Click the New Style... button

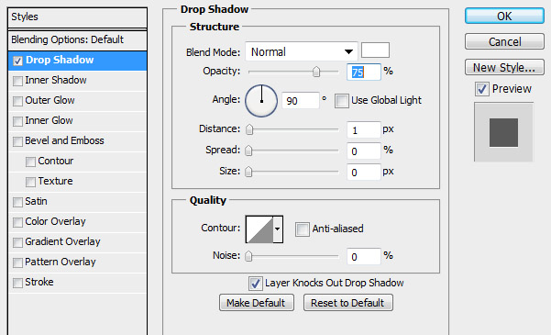tap(504, 67)
